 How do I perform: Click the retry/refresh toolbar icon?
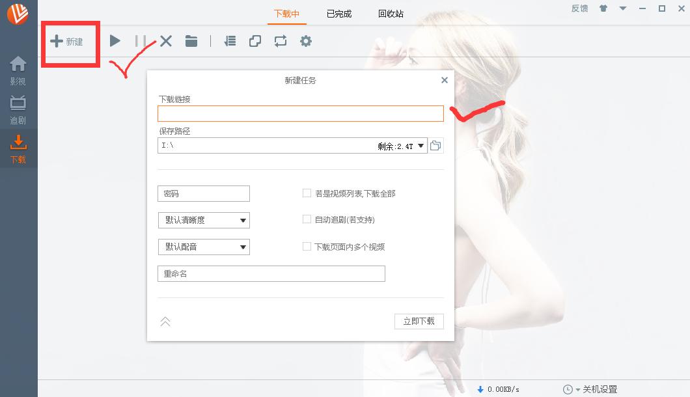point(280,41)
